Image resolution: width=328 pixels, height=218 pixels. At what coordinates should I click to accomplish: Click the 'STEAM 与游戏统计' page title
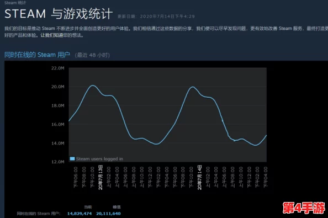[59, 14]
